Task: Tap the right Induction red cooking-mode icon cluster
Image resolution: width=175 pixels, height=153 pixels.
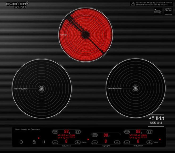Action: pyautogui.click(x=138, y=136)
